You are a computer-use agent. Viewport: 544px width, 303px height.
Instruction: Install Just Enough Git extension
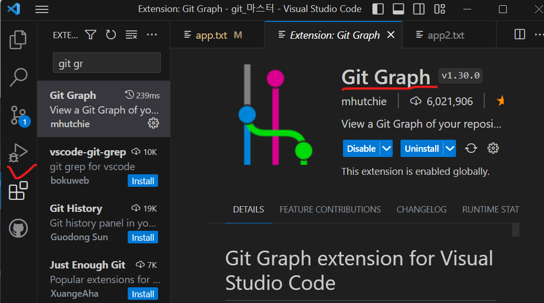pos(143,294)
